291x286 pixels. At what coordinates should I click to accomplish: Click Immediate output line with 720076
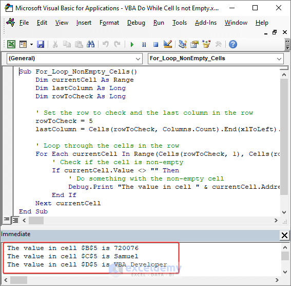coord(73,248)
